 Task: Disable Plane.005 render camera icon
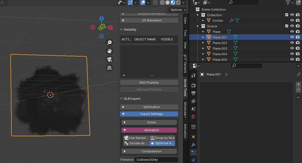(x=298, y=59)
